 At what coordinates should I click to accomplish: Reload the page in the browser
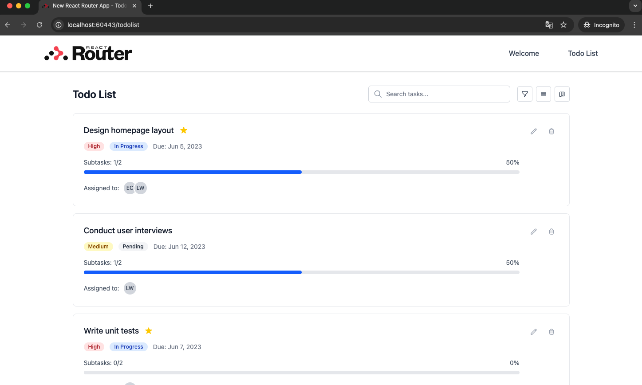click(39, 25)
